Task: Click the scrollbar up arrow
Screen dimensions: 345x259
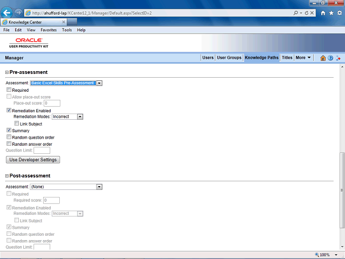Action: click(x=342, y=67)
